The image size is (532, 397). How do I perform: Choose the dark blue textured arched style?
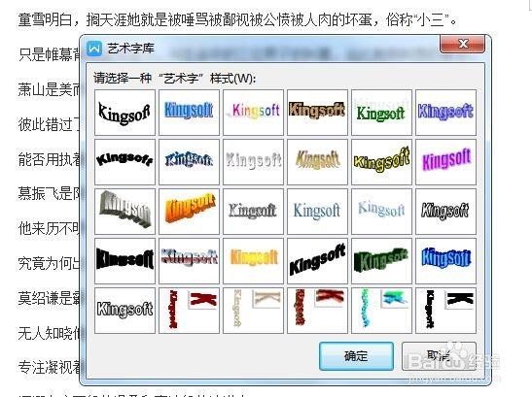tap(189, 161)
